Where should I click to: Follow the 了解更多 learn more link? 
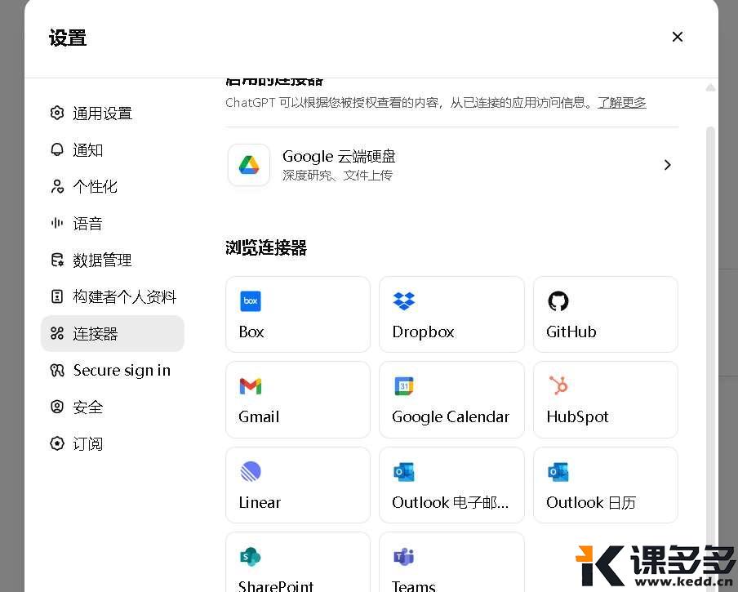click(x=622, y=103)
